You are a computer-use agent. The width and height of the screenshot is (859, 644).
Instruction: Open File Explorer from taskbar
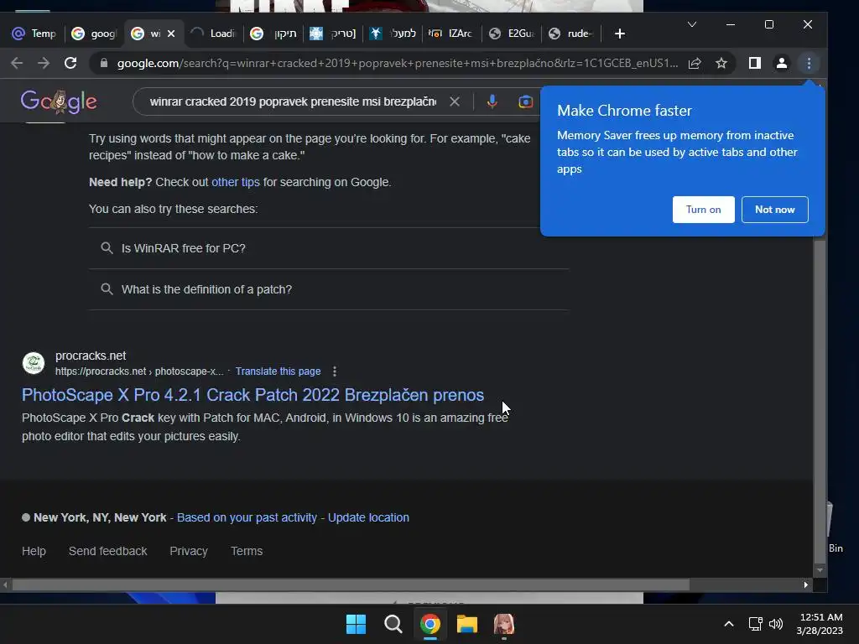467,624
